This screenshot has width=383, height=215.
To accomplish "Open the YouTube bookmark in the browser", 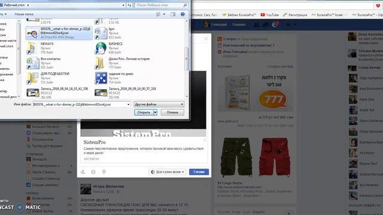I will coord(270,15).
